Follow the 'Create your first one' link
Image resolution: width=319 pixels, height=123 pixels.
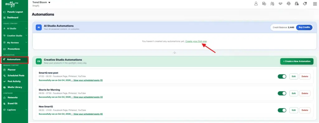pyautogui.click(x=196, y=41)
